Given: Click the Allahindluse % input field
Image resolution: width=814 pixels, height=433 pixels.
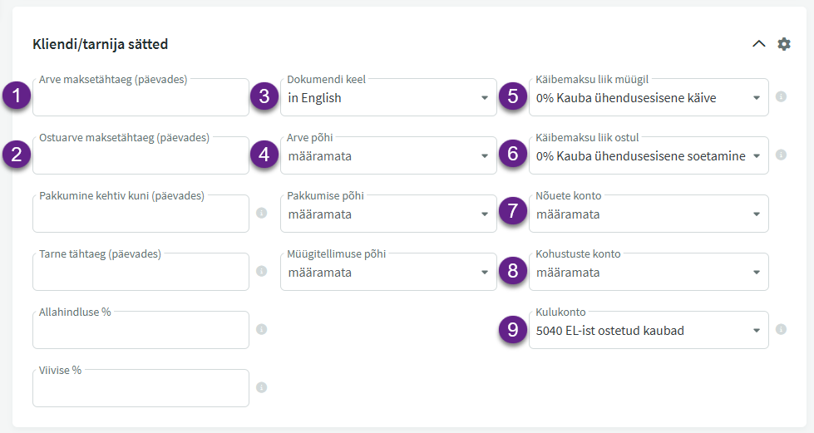Looking at the screenshot, I should 141,331.
